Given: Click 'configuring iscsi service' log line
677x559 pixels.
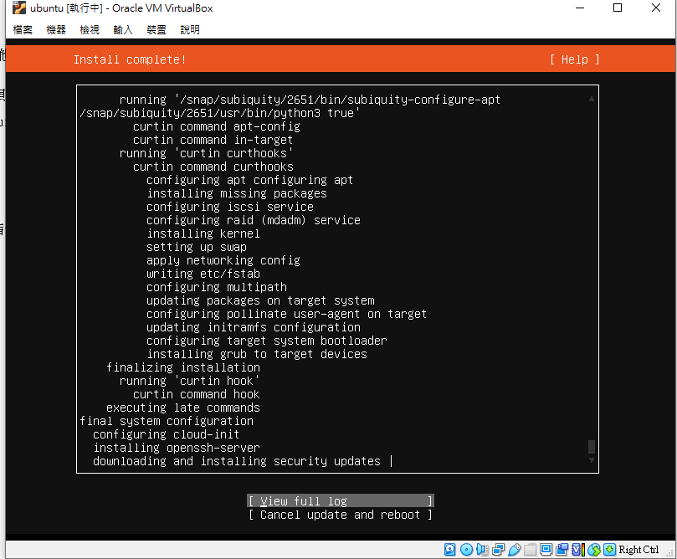Looking at the screenshot, I should click(x=230, y=207).
